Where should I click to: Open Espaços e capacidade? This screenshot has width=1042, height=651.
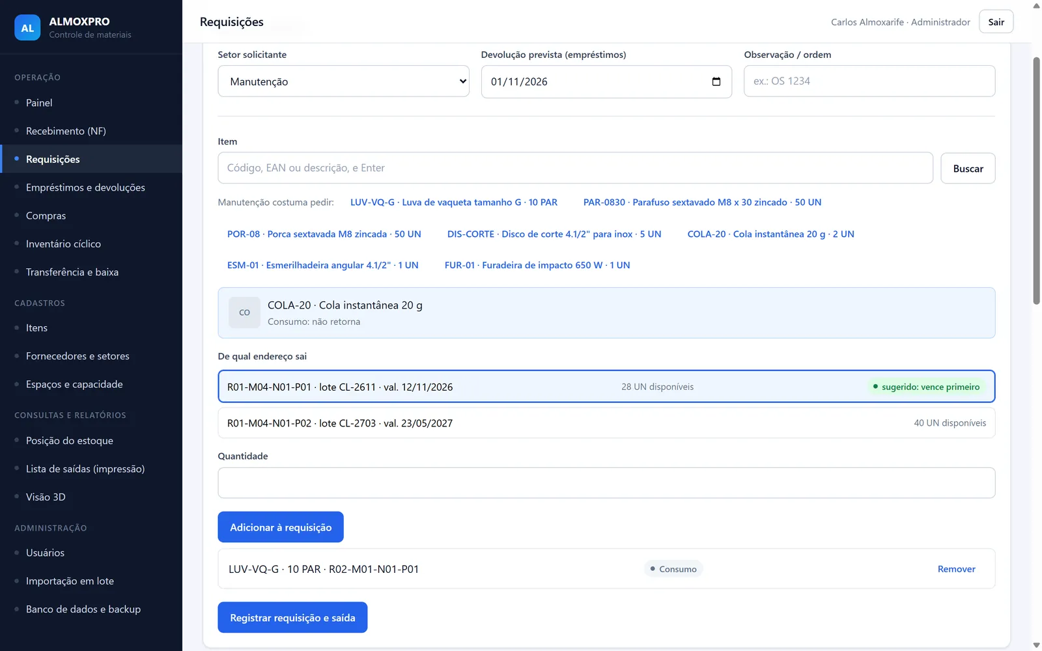click(x=91, y=384)
